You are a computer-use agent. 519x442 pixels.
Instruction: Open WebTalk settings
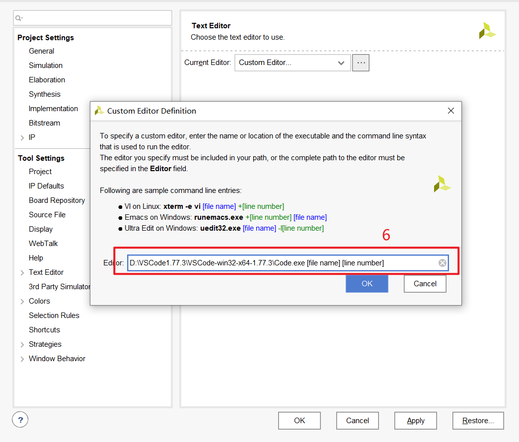(43, 244)
